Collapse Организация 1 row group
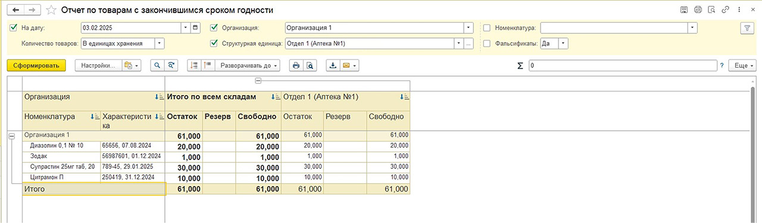Image resolution: width=762 pixels, height=223 pixels. pos(11,136)
